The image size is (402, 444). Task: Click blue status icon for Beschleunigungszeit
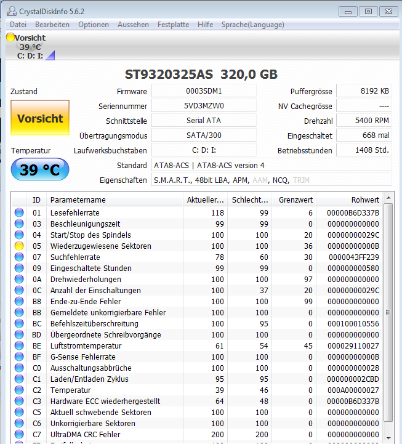pos(19,224)
